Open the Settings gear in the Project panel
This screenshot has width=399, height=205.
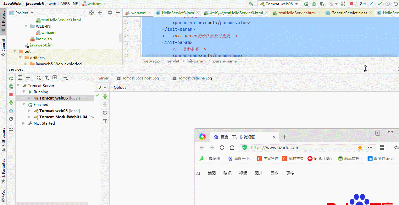[x=109, y=13]
